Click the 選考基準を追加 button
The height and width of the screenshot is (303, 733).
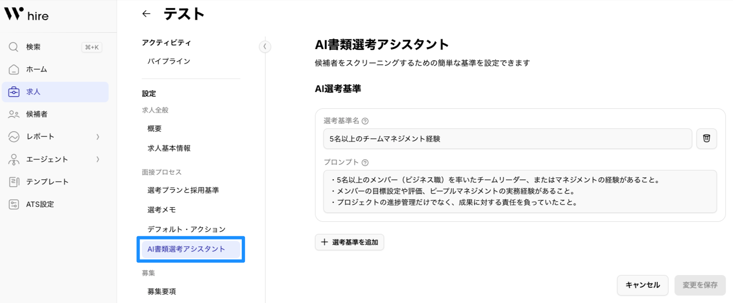(x=349, y=242)
